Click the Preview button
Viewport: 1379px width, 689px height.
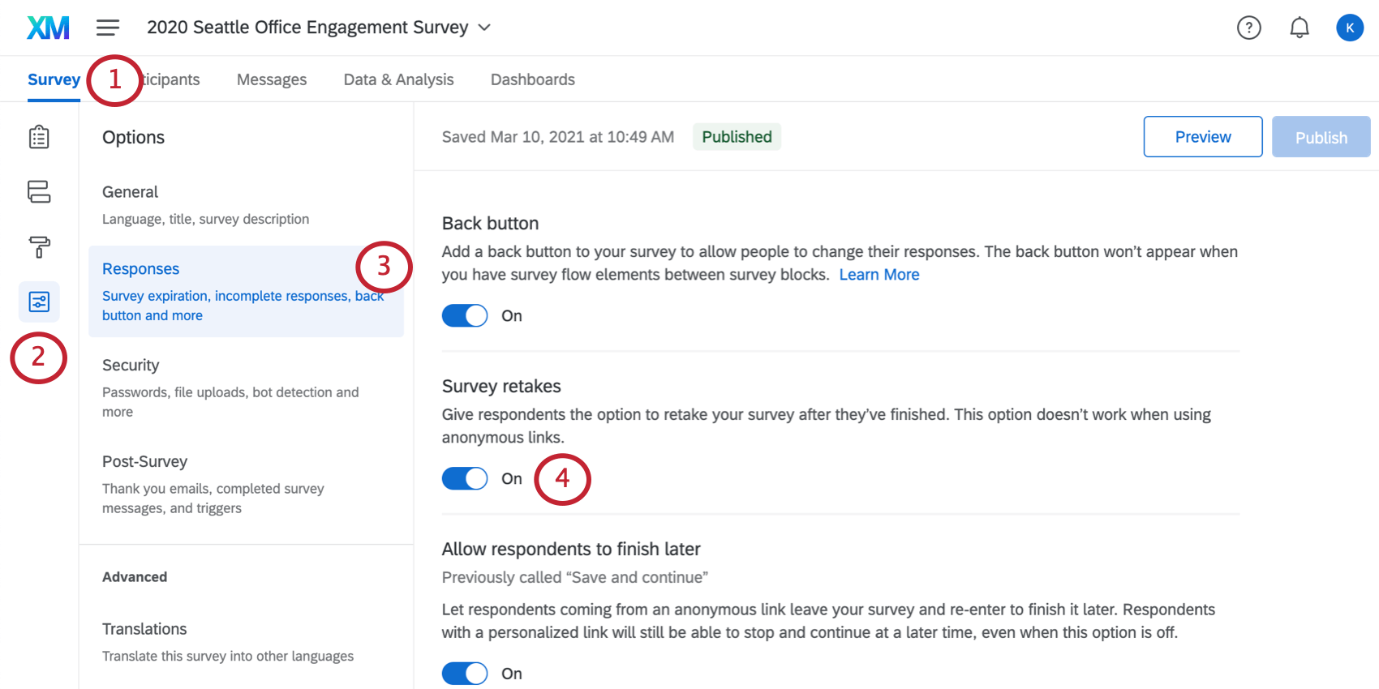pyautogui.click(x=1202, y=137)
